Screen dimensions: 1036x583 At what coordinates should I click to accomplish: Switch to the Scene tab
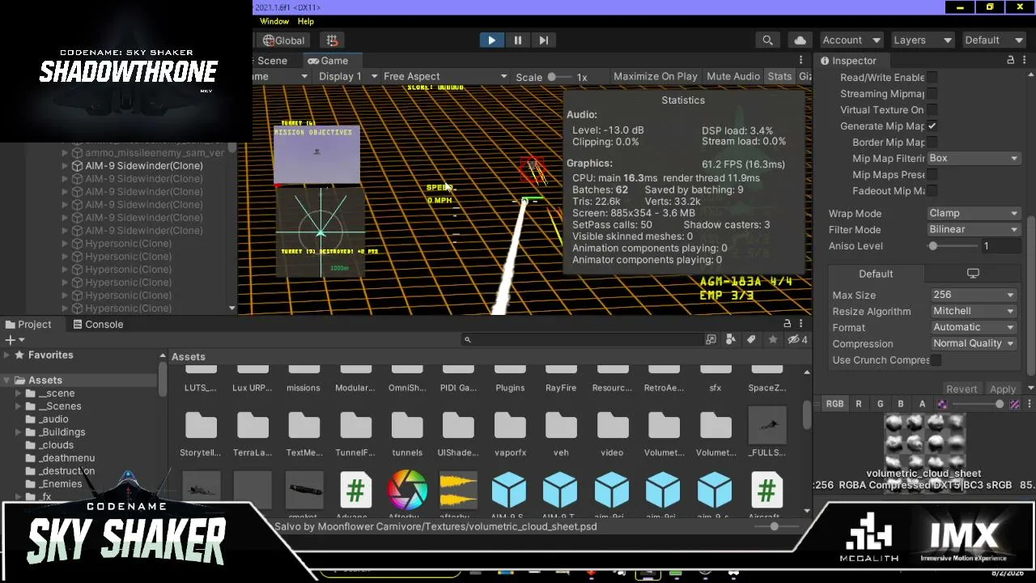pos(271,61)
